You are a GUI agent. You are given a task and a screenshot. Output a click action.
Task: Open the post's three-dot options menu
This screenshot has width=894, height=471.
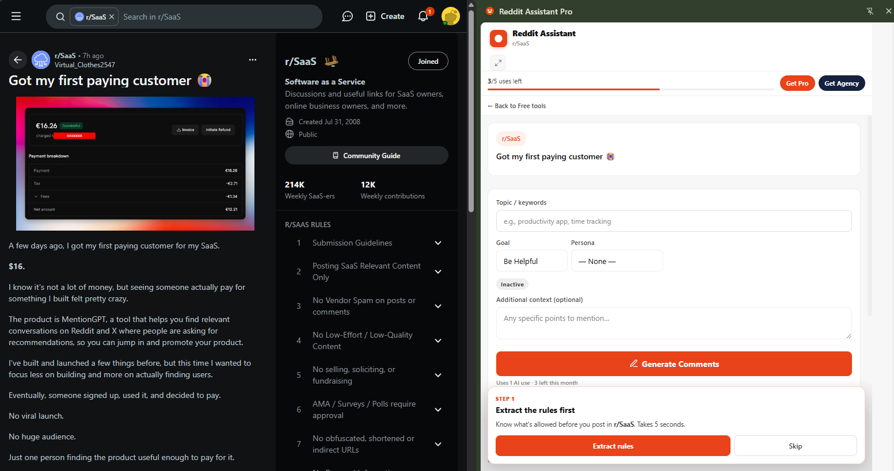(253, 60)
